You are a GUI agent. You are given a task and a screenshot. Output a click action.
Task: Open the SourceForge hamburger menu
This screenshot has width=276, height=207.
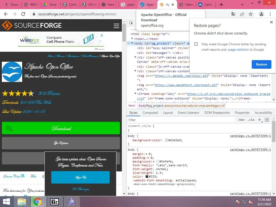[116, 26]
